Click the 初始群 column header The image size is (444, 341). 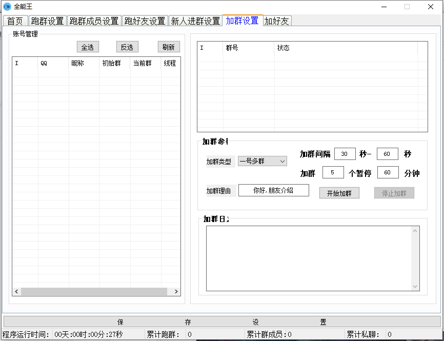115,63
